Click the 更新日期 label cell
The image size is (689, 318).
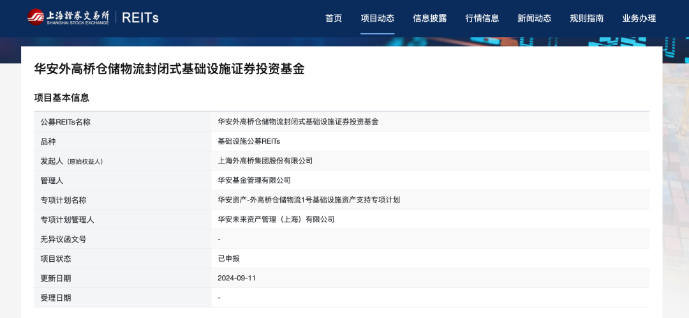pyautogui.click(x=122, y=278)
